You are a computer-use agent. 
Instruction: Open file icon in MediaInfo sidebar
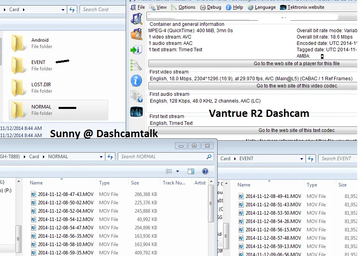(136, 19)
